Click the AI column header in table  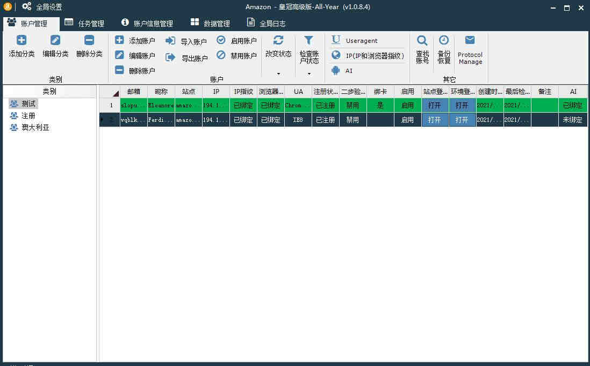[573, 91]
